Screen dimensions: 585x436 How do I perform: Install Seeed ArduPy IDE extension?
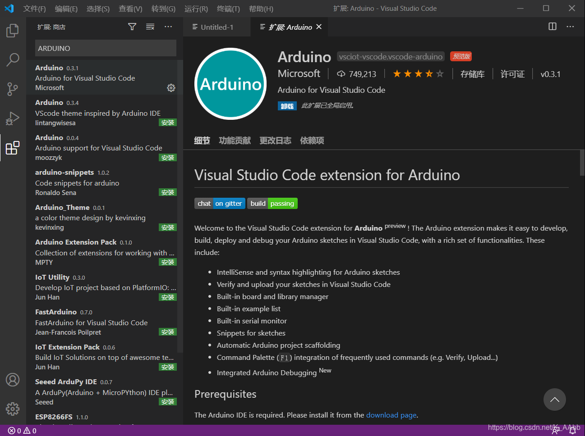(x=168, y=402)
